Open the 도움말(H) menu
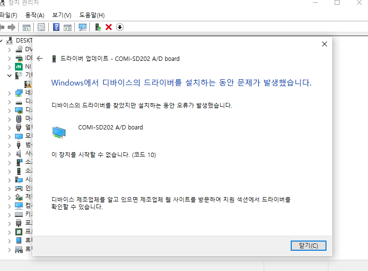Viewport: 368px width, 271px height. [x=92, y=15]
